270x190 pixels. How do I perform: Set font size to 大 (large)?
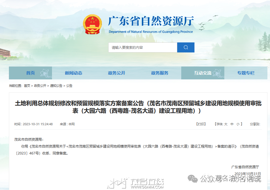pyautogui.click(x=226, y=124)
